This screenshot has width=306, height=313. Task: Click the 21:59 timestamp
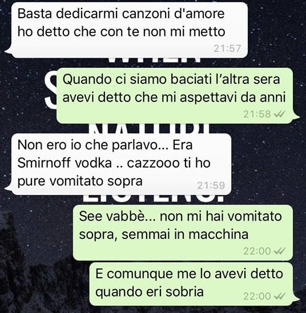pos(211,186)
